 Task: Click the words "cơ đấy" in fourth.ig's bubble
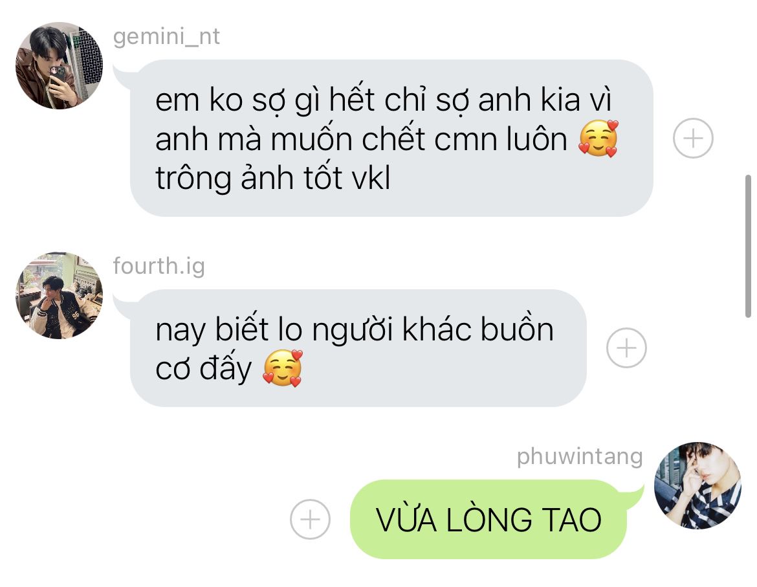203,368
